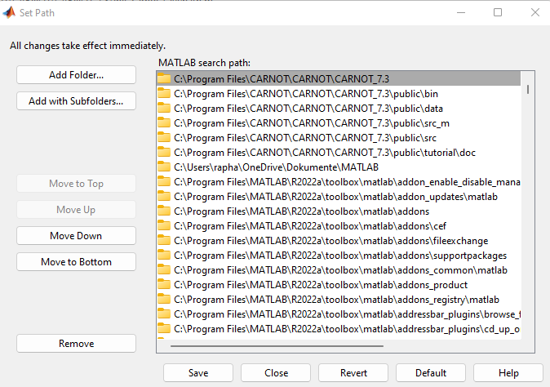550x387 pixels.
Task: Click the horizontal scrollbar under path list
Action: (x=277, y=345)
